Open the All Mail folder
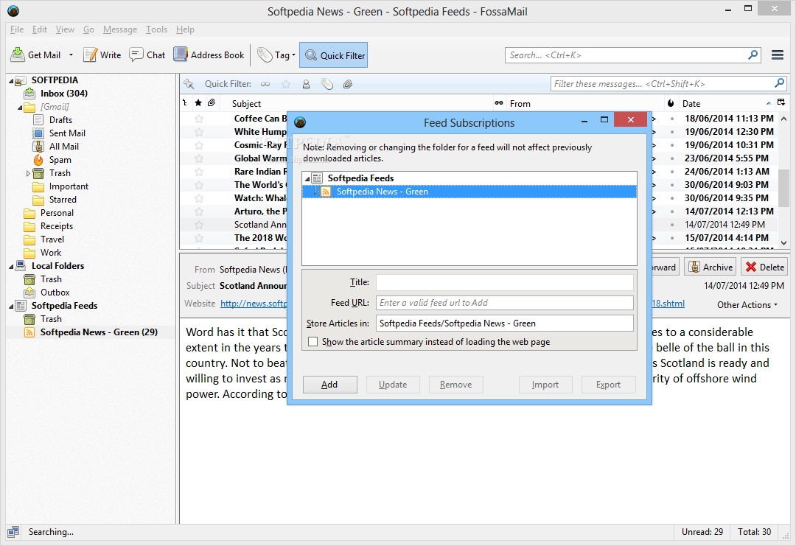Image resolution: width=796 pixels, height=546 pixels. pos(64,146)
